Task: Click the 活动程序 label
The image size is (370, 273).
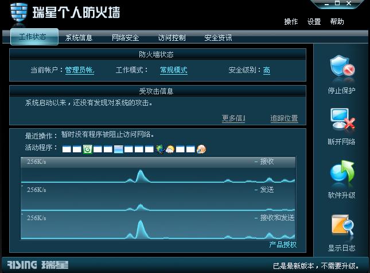Action: [x=41, y=148]
